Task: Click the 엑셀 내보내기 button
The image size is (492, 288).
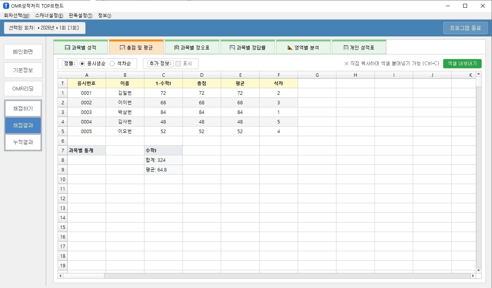Action: click(x=462, y=64)
